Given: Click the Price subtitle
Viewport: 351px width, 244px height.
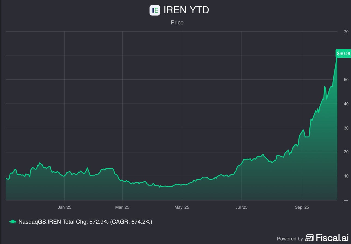Looking at the screenshot, I should pos(177,23).
